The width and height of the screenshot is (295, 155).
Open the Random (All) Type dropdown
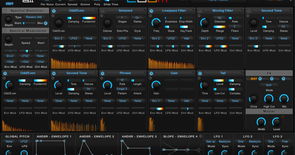34,17
